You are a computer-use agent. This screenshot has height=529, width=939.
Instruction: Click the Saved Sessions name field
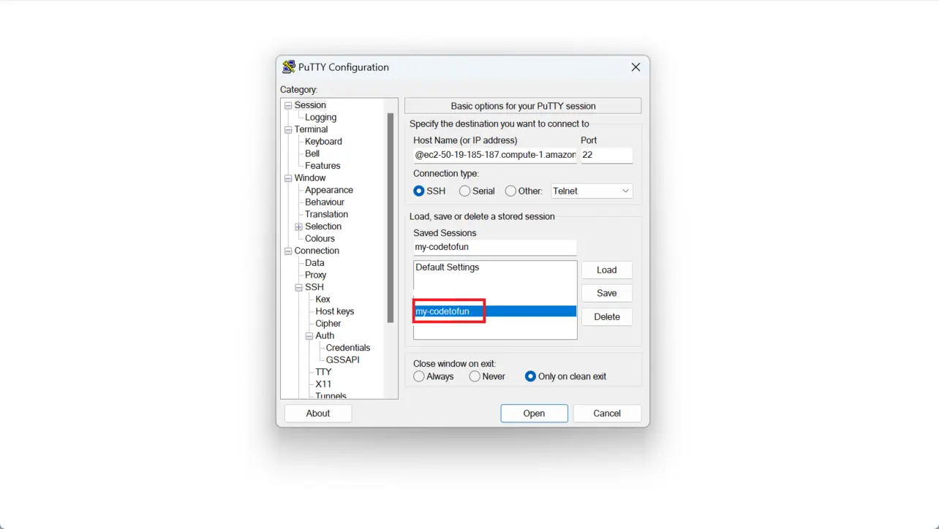tap(495, 247)
